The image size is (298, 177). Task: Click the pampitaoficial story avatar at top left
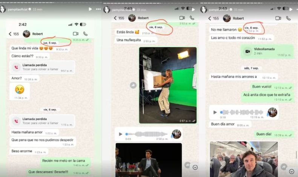tap(3, 9)
